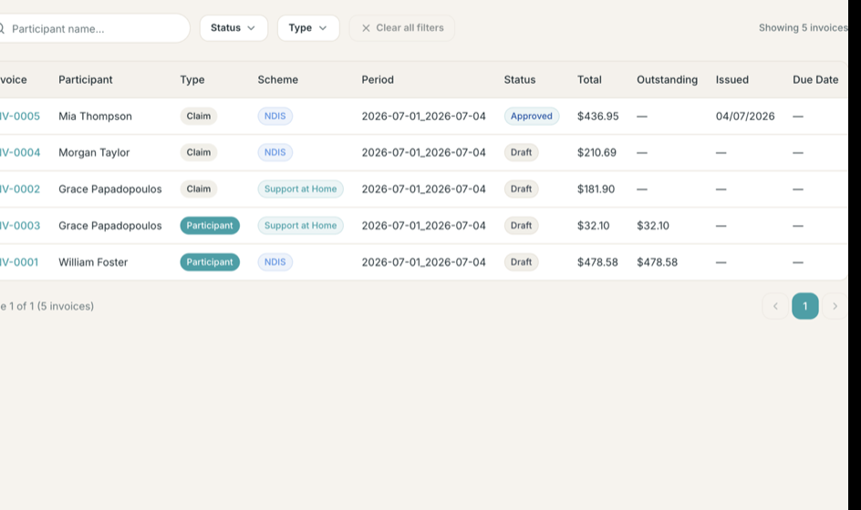
Task: Click the Participant type badge for William Foster
Action: [210, 262]
